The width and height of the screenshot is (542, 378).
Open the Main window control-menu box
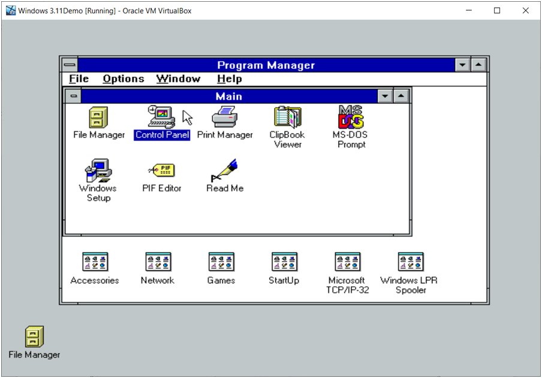[x=73, y=96]
